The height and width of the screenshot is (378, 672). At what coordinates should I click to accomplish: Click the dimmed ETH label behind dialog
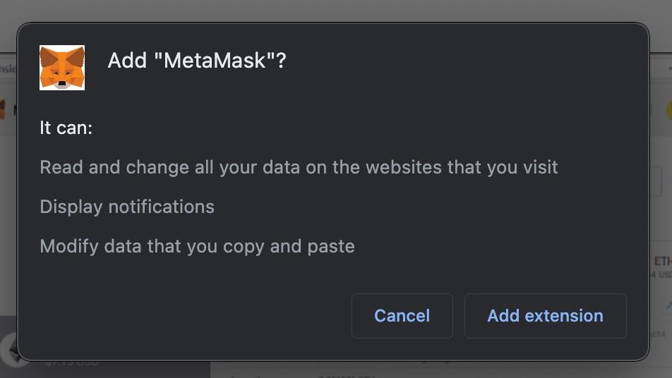[663, 261]
